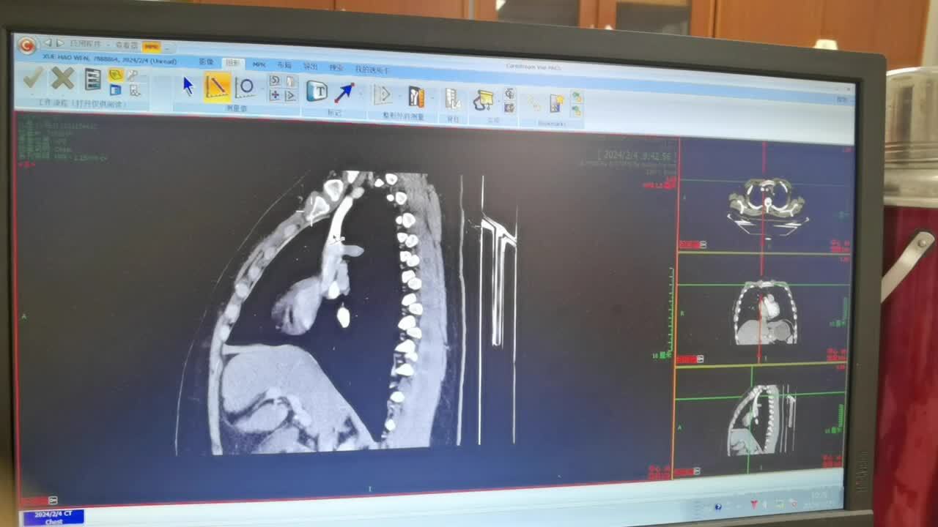Click the back arrow in title bar
Viewport: 938px width, 527px height.
48,43
